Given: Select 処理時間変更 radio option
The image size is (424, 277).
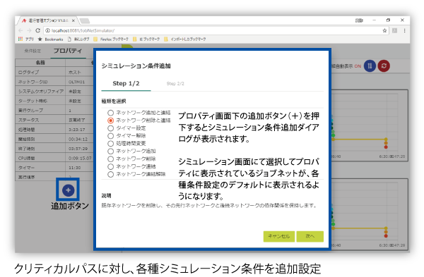Looking at the screenshot, I should (110, 144).
